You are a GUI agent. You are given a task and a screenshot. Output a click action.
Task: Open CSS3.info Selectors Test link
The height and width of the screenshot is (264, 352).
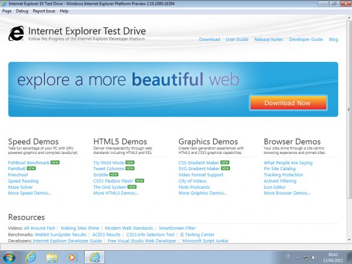150,235
